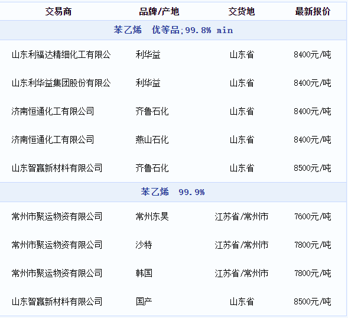The height and width of the screenshot is (318, 348).
Task: Click the 8500元/吨 price in the 国产 row
Action: (x=313, y=302)
